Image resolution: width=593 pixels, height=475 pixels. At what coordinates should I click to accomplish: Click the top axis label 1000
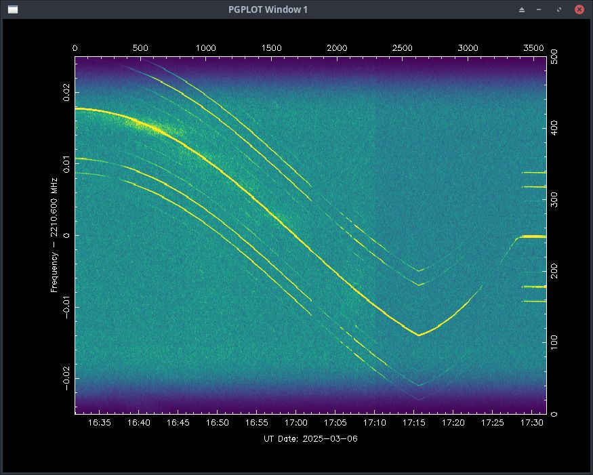pyautogui.click(x=206, y=48)
